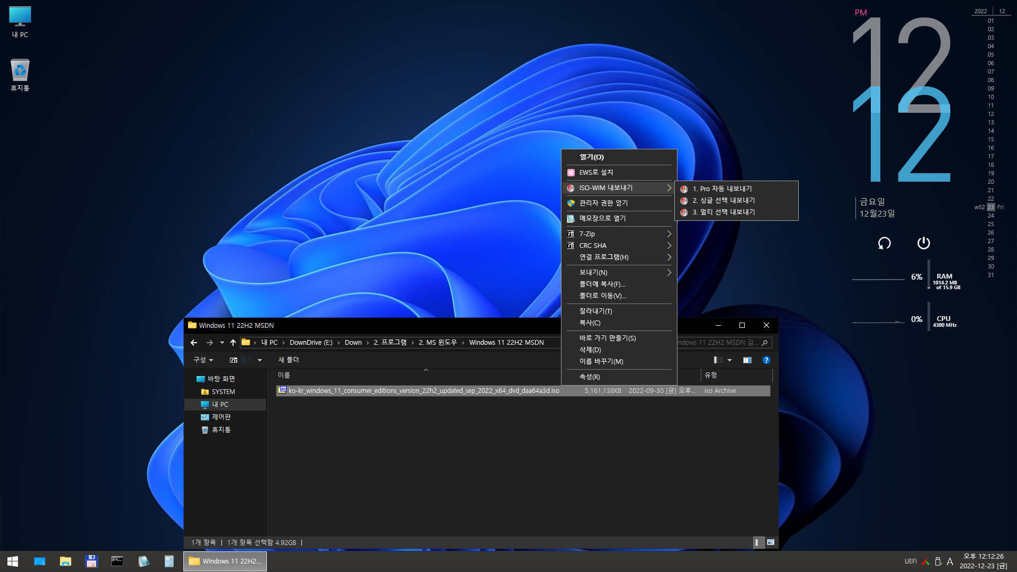Choose 복사(C) in the context menu
Screen dimensions: 1017x572
click(x=619, y=323)
